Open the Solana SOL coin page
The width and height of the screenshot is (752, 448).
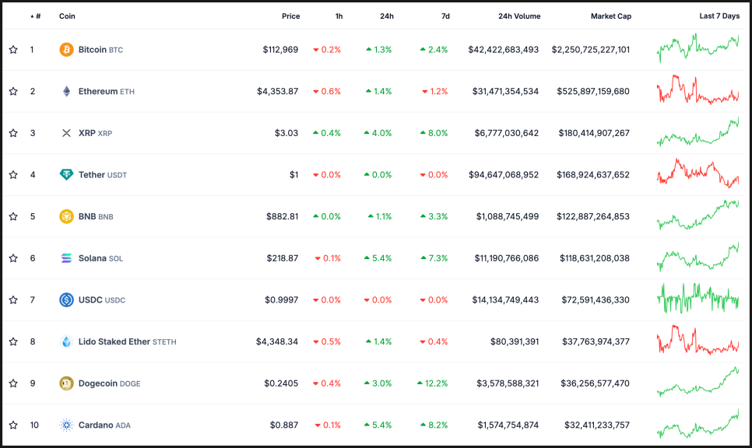[100, 257]
